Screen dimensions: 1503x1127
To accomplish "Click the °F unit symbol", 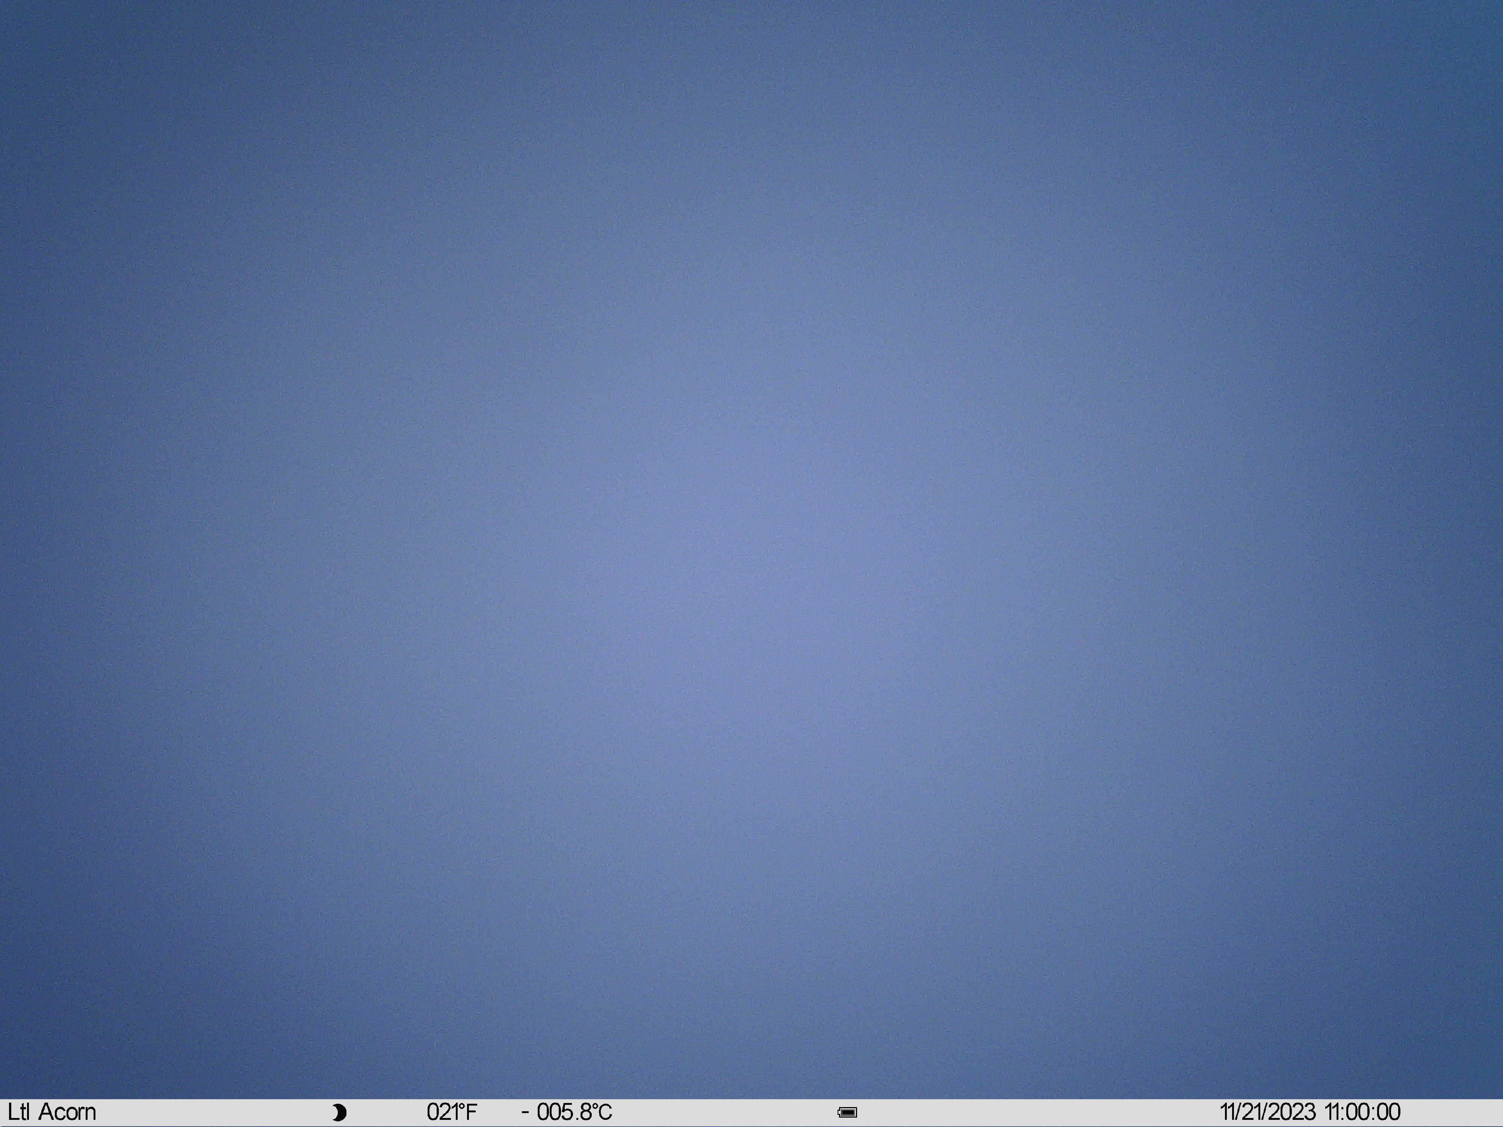I will pos(467,1112).
